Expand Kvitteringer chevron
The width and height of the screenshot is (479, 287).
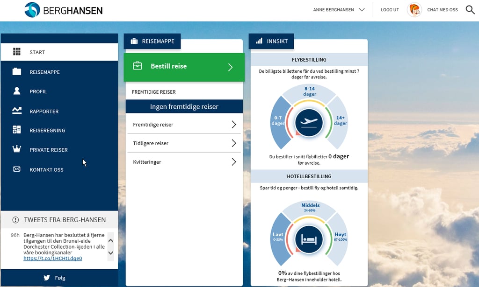tap(234, 162)
